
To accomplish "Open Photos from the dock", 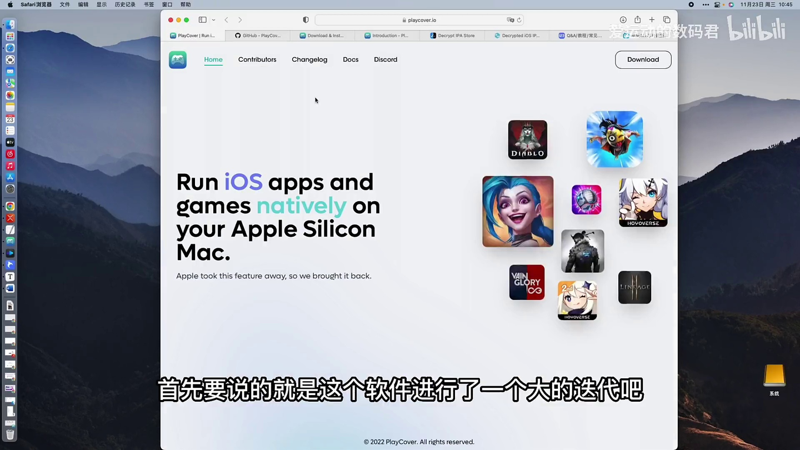I will tap(10, 96).
